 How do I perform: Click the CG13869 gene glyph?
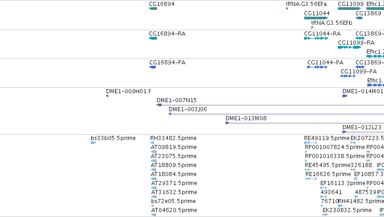pyautogui.click(x=359, y=18)
